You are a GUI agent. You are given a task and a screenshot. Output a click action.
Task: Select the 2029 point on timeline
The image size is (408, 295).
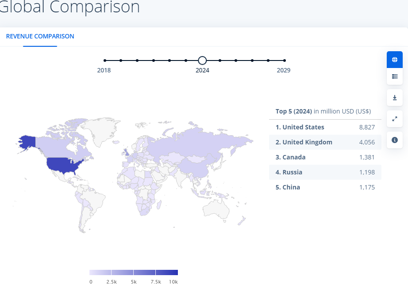(x=284, y=61)
